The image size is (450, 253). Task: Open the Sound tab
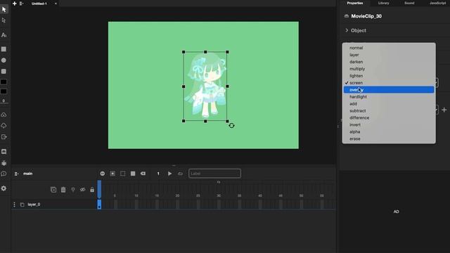click(409, 3)
